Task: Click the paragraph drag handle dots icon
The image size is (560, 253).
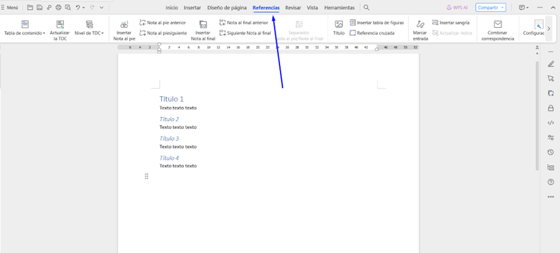Action: [147, 176]
